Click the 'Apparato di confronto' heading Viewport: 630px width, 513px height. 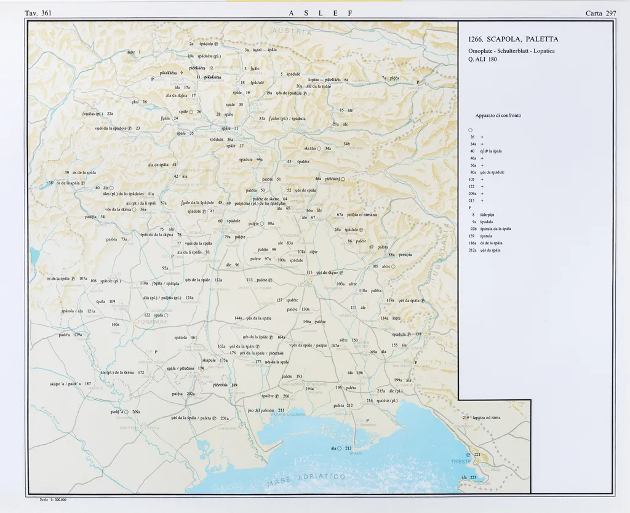(x=498, y=116)
